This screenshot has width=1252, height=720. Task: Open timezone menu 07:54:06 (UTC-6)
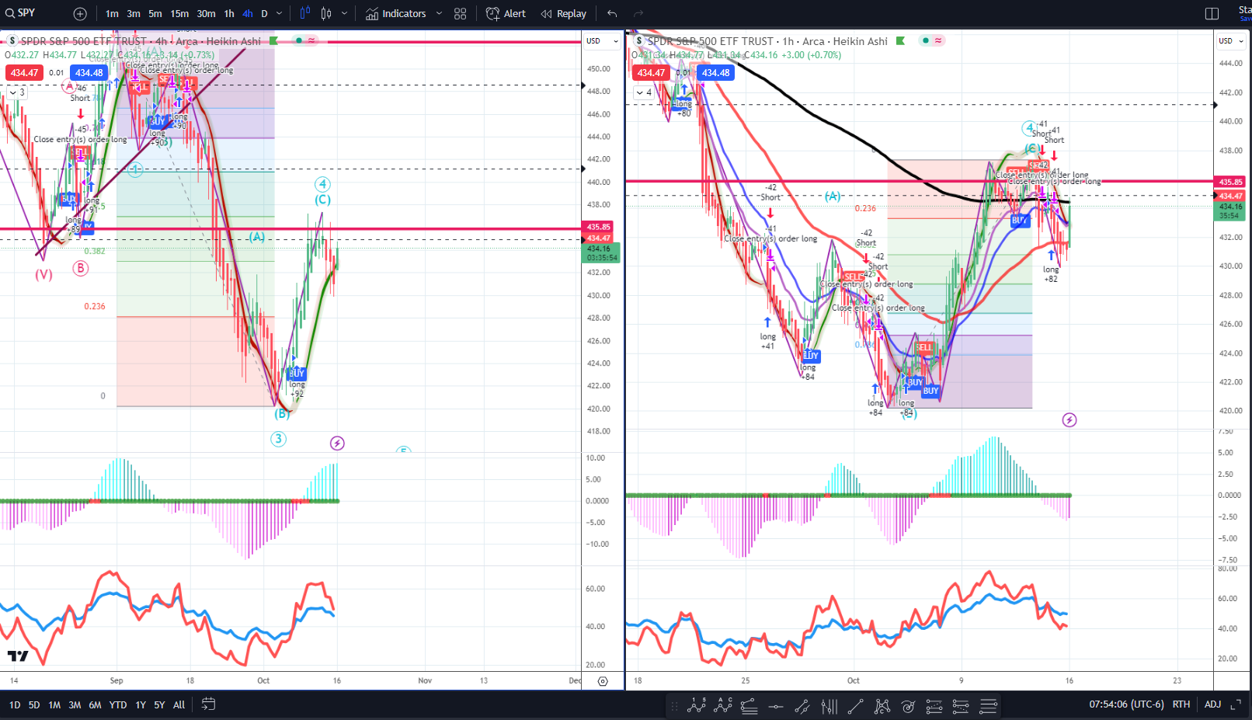[x=1126, y=704]
